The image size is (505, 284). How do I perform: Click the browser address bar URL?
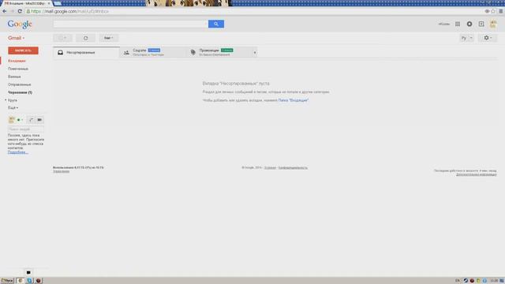[x=70, y=11]
